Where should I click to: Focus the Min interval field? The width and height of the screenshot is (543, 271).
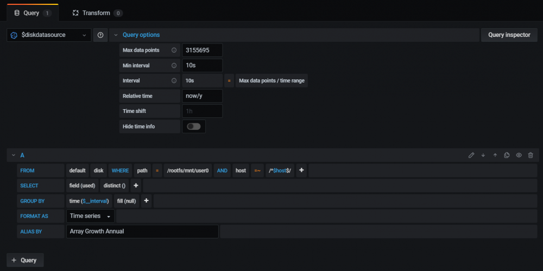click(202, 66)
